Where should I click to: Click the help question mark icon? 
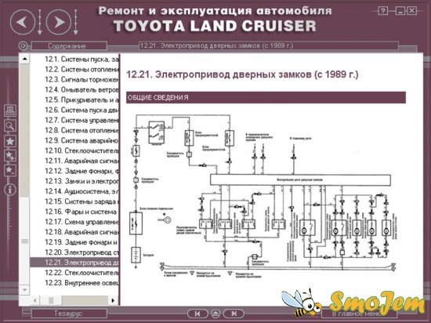pos(383,11)
